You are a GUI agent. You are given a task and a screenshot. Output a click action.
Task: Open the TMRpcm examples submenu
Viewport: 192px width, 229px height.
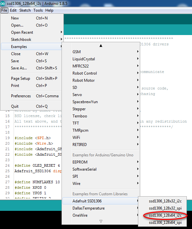101,130
